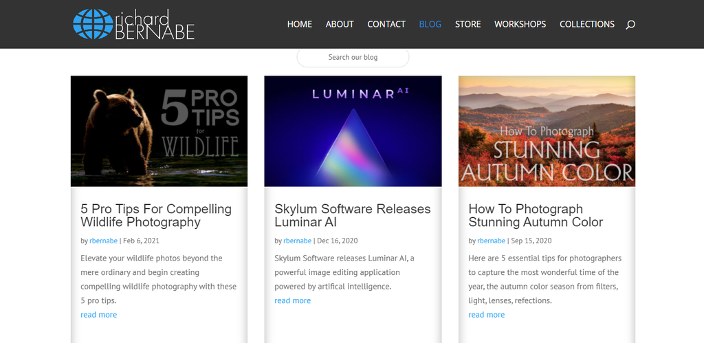Click rbernabe author link on Luminar post
704x343 pixels.
(297, 241)
